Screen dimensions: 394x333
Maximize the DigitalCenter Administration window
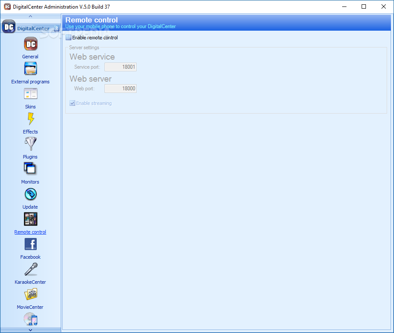364,6
